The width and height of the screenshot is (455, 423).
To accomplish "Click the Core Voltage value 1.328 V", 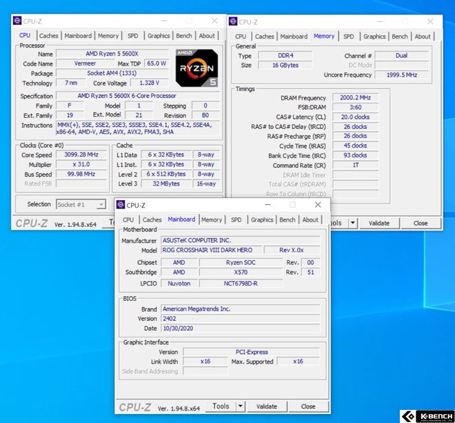I will point(150,83).
